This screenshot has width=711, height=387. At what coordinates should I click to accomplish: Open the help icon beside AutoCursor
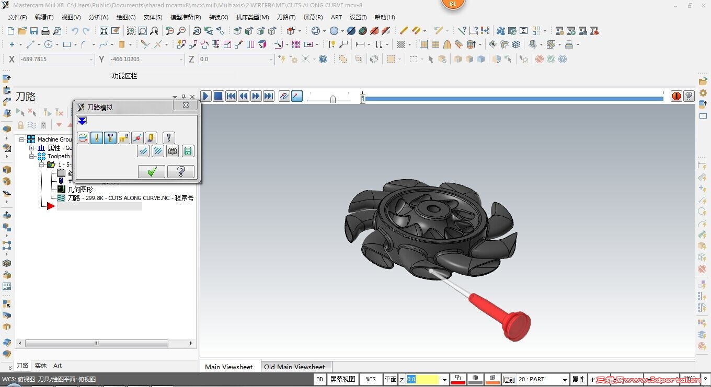click(323, 59)
